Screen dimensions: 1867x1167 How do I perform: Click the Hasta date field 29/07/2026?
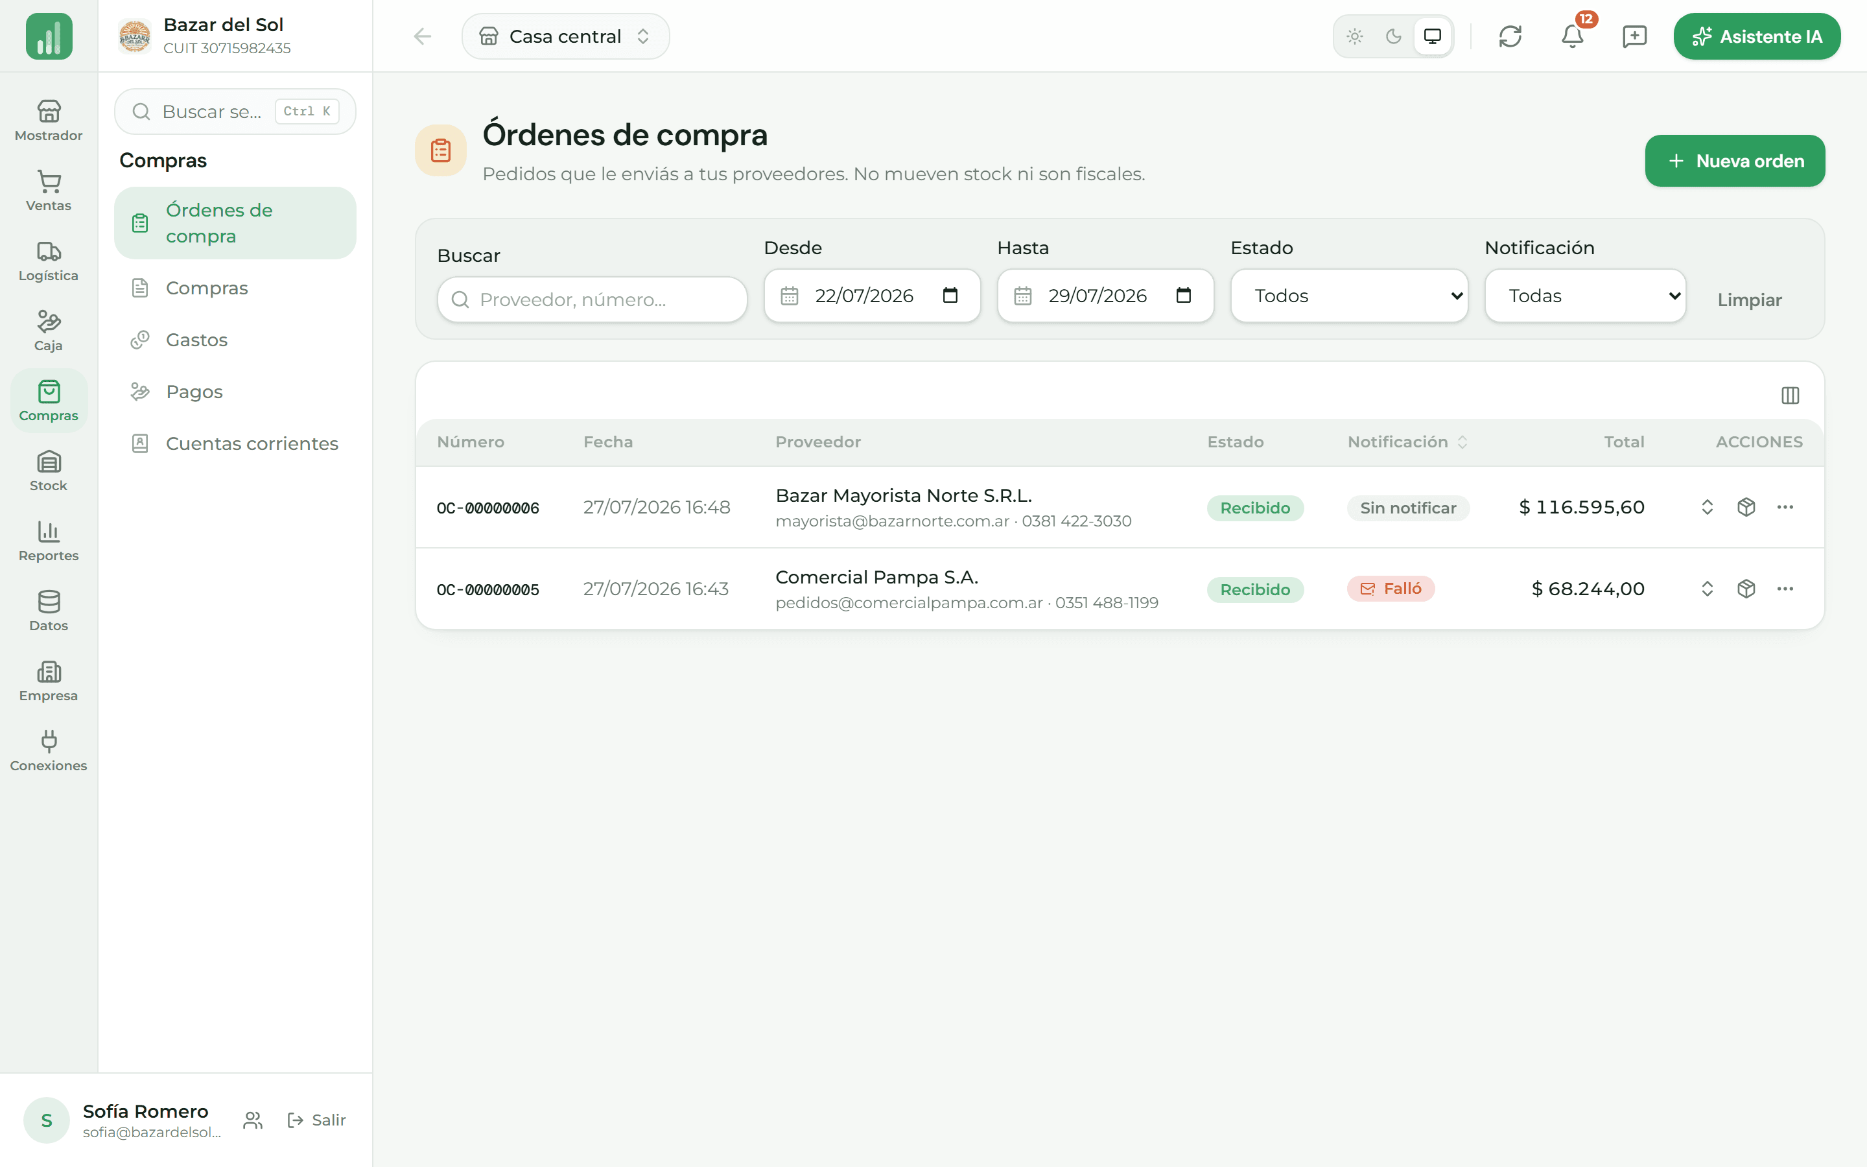pyautogui.click(x=1105, y=296)
